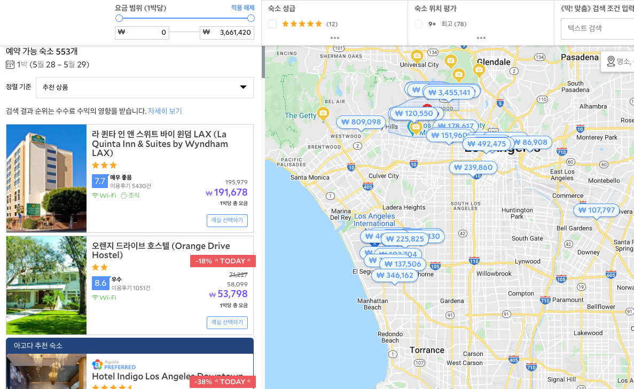
Task: Open the La Quinta Inn hotel photo
Action: [x=46, y=178]
